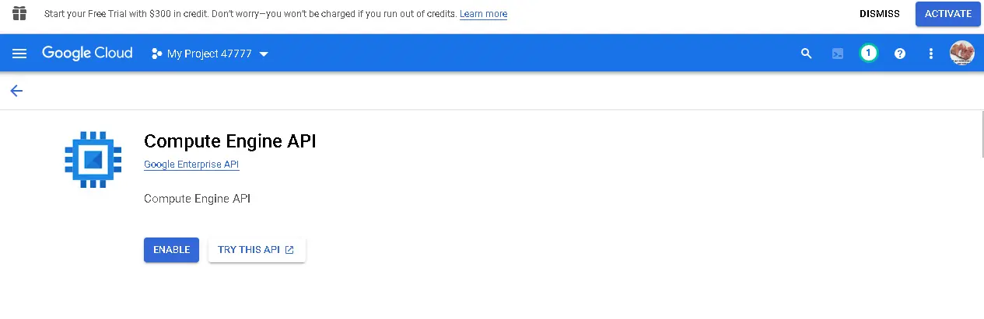Activate the free trial

tap(947, 14)
